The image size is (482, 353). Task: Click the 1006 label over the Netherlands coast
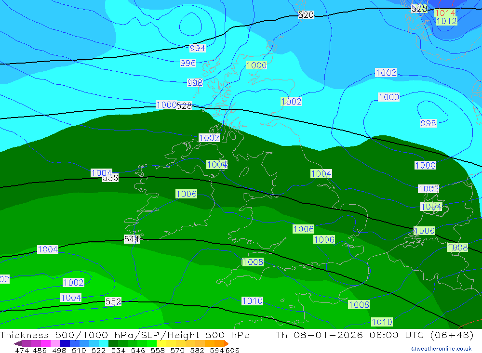click(x=425, y=231)
